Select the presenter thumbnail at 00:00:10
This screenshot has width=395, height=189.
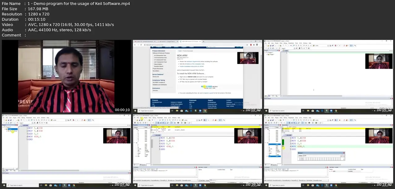click(x=66, y=76)
